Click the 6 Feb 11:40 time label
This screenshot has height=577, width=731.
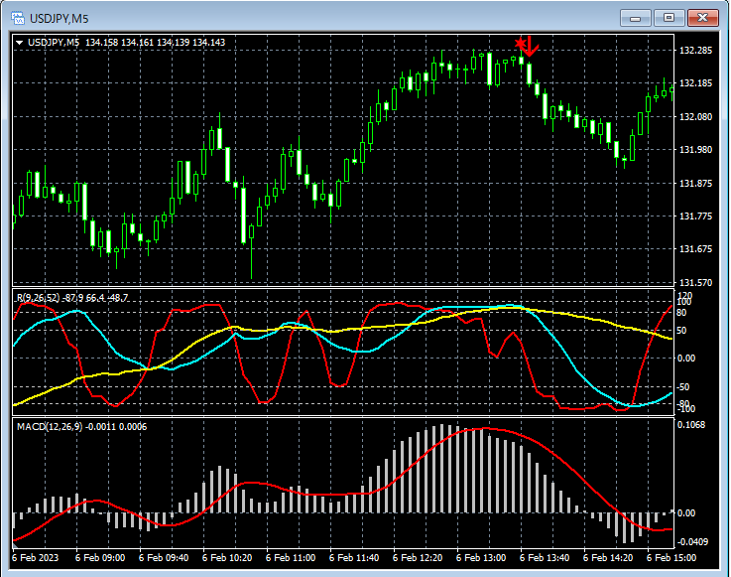pos(354,558)
